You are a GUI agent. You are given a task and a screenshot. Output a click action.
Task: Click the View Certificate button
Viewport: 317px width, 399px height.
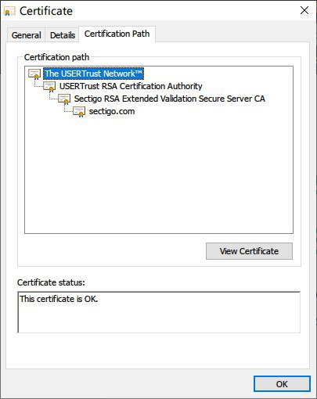249,251
